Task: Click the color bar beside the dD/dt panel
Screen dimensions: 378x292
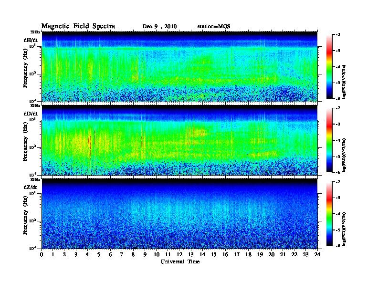Action: pyautogui.click(x=329, y=140)
